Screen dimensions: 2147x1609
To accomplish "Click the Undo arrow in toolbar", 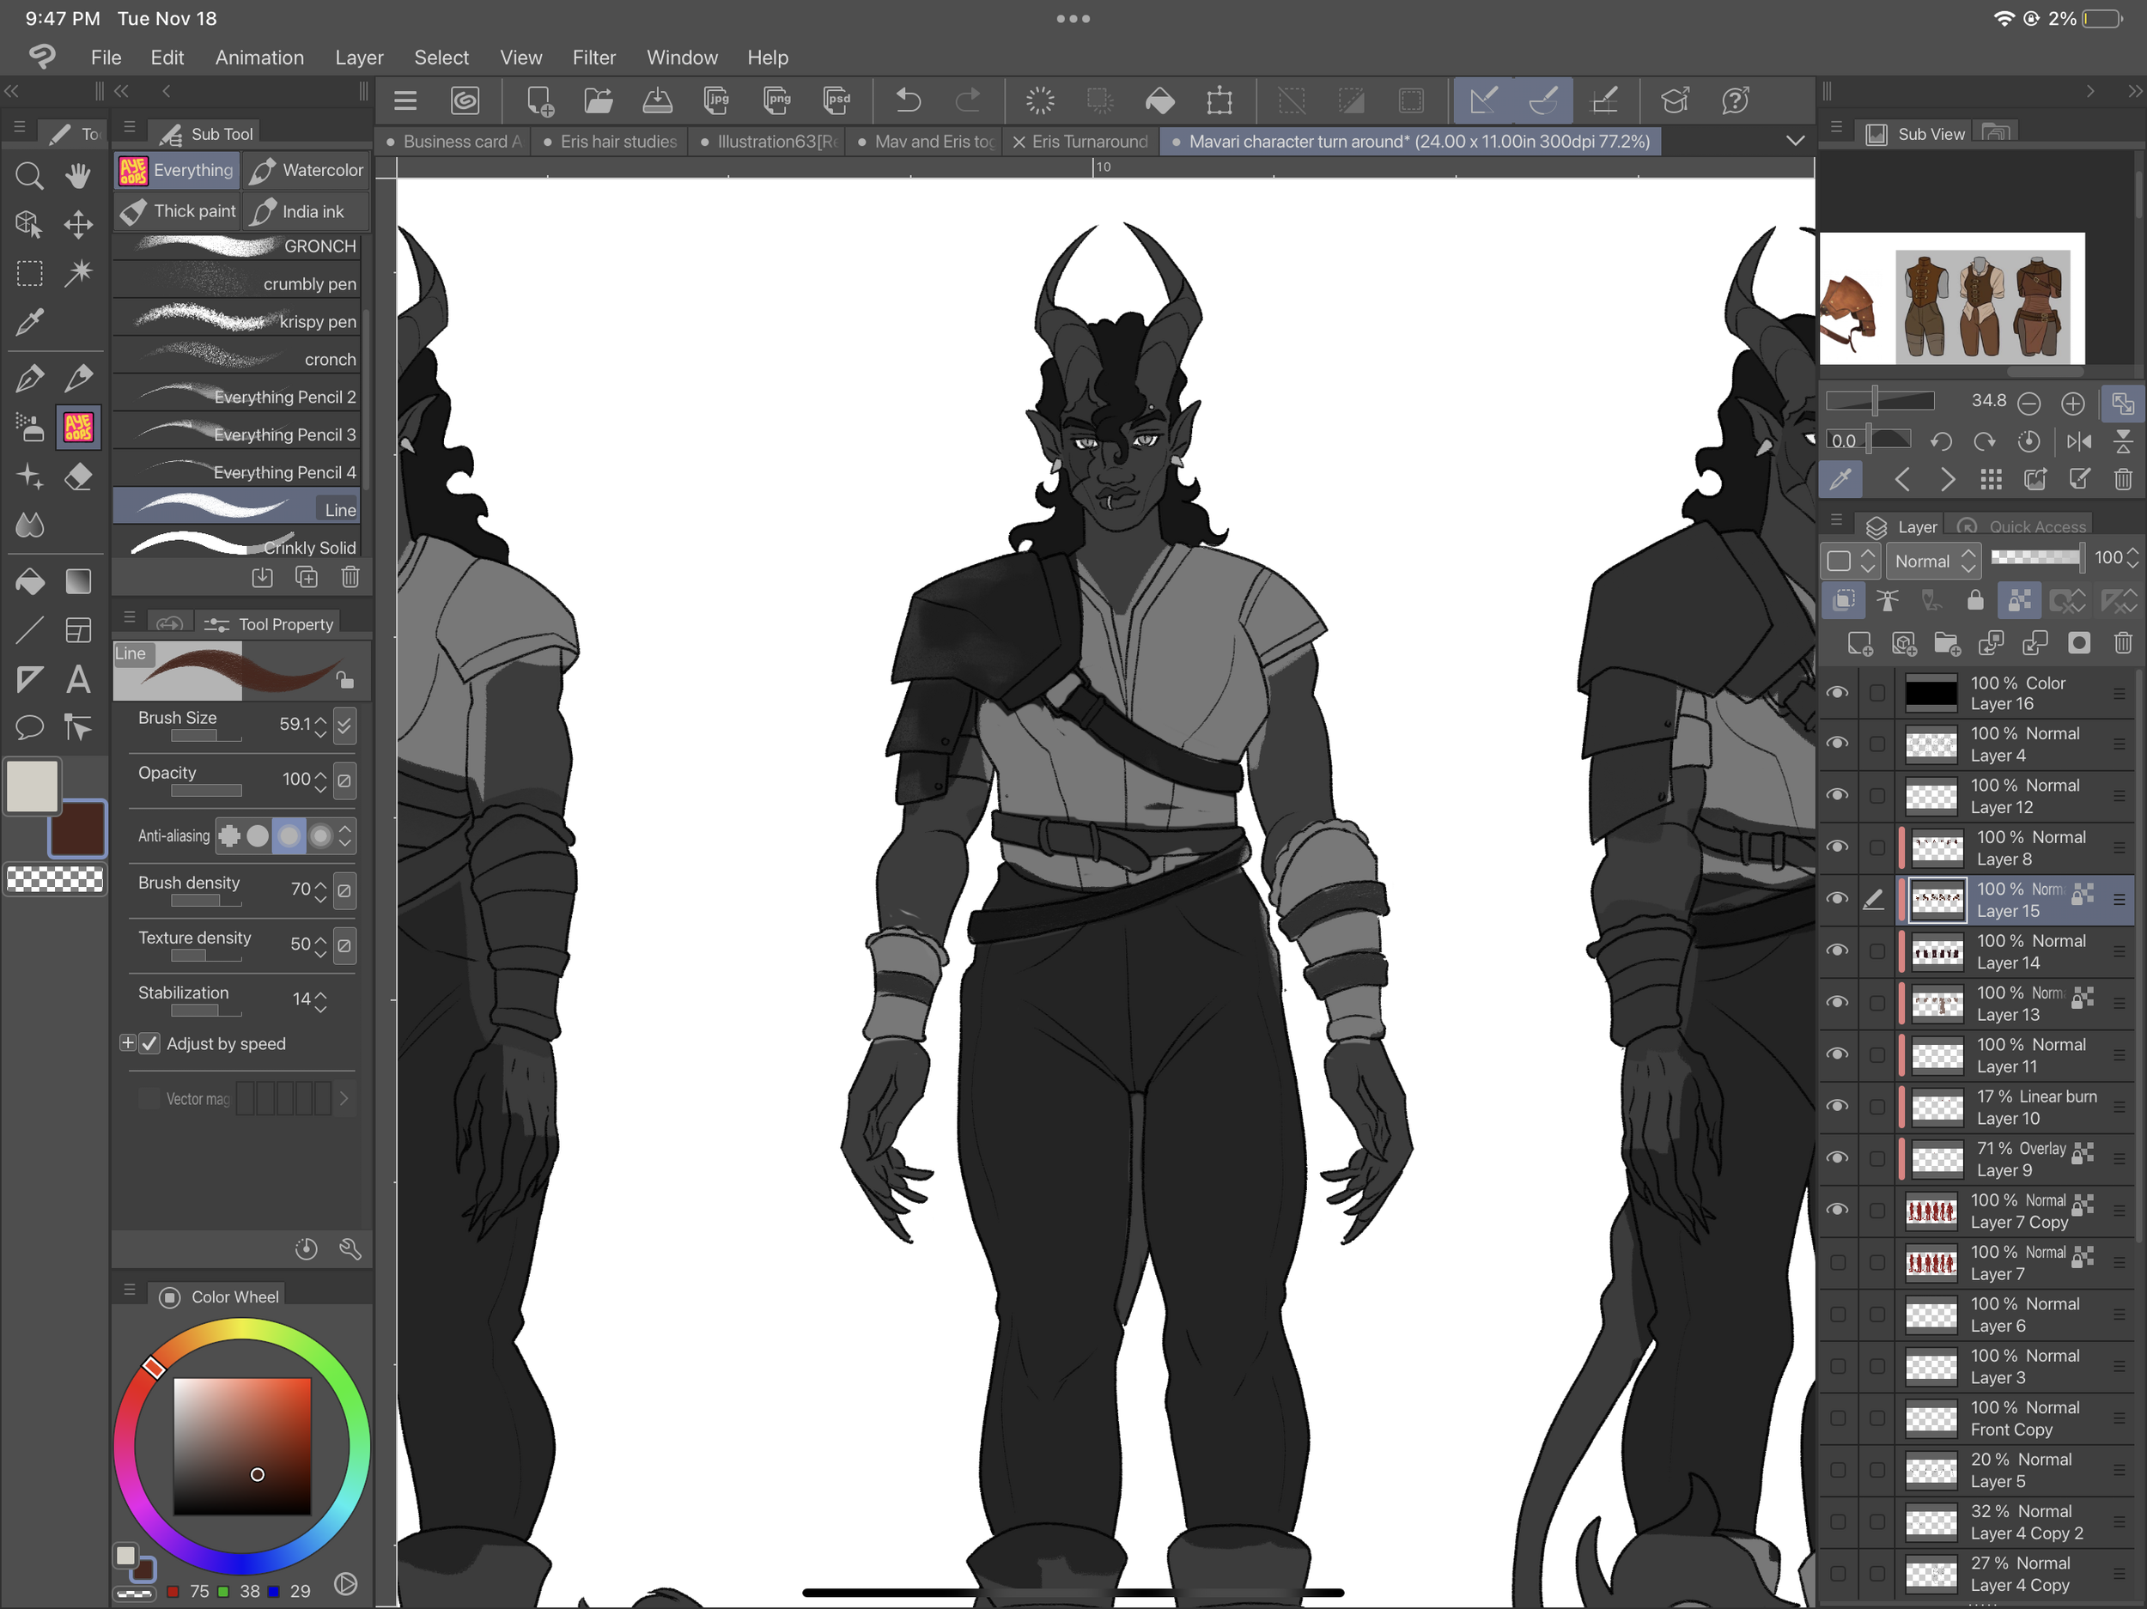I will tap(908, 100).
